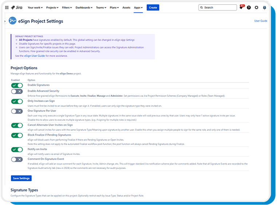Open the help question mark icon
The image size is (277, 205).
tap(249, 7)
